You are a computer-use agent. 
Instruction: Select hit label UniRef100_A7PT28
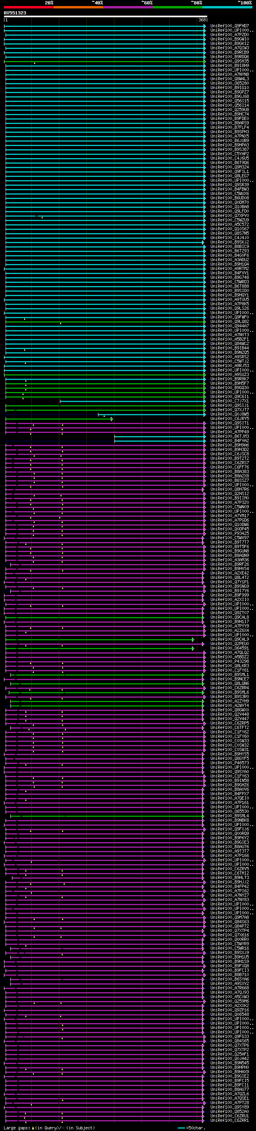(x=230, y=1103)
